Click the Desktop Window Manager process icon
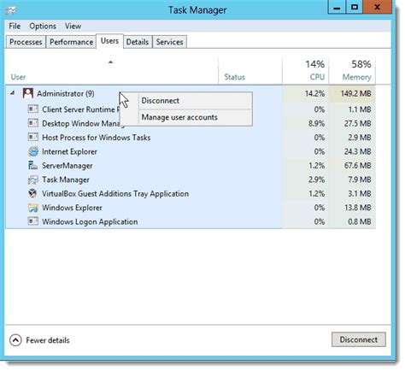Image resolution: width=405 pixels, height=371 pixels. pos(33,123)
